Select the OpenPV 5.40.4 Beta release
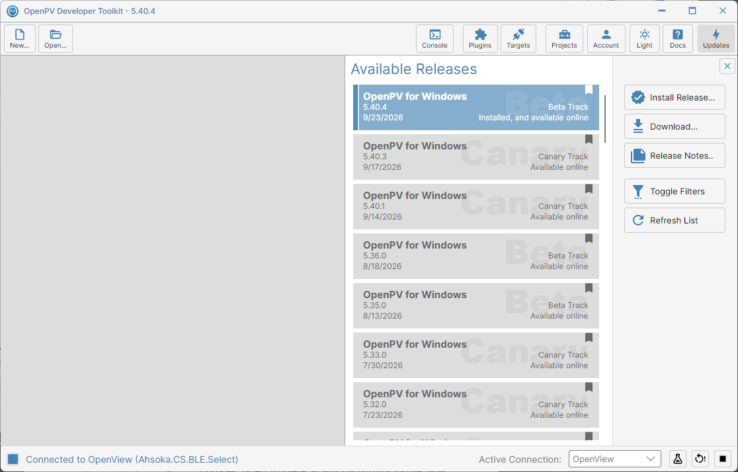 (x=476, y=107)
